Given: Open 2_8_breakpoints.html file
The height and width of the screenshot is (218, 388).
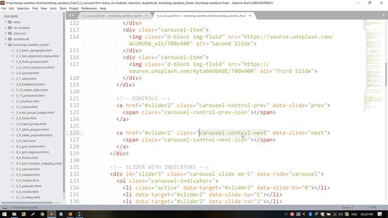Looking at the screenshot, I should (30, 84).
